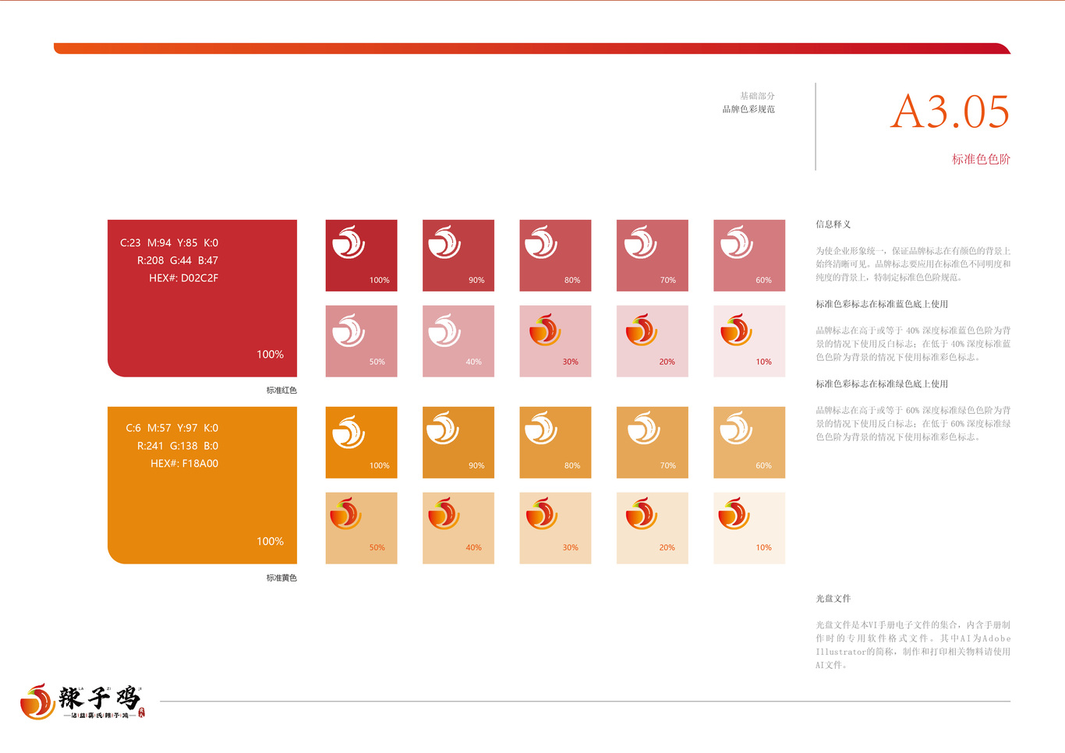1065x753 pixels.
Task: Select the red 90% tint tile
Action: click(x=458, y=256)
